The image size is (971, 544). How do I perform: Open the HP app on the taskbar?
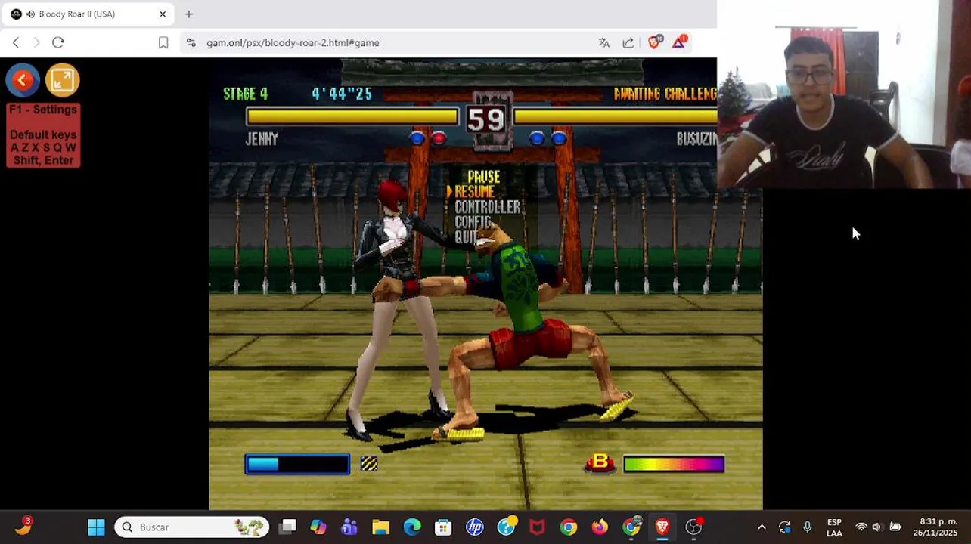pyautogui.click(x=475, y=527)
